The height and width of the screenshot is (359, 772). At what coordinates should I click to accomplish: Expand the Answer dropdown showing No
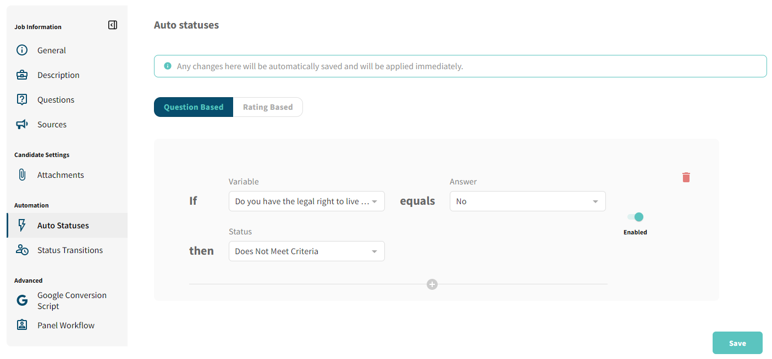(x=527, y=201)
